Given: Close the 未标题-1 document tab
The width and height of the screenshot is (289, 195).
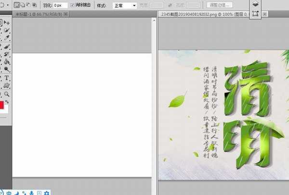Looking at the screenshot, I should pyautogui.click(x=66, y=14).
